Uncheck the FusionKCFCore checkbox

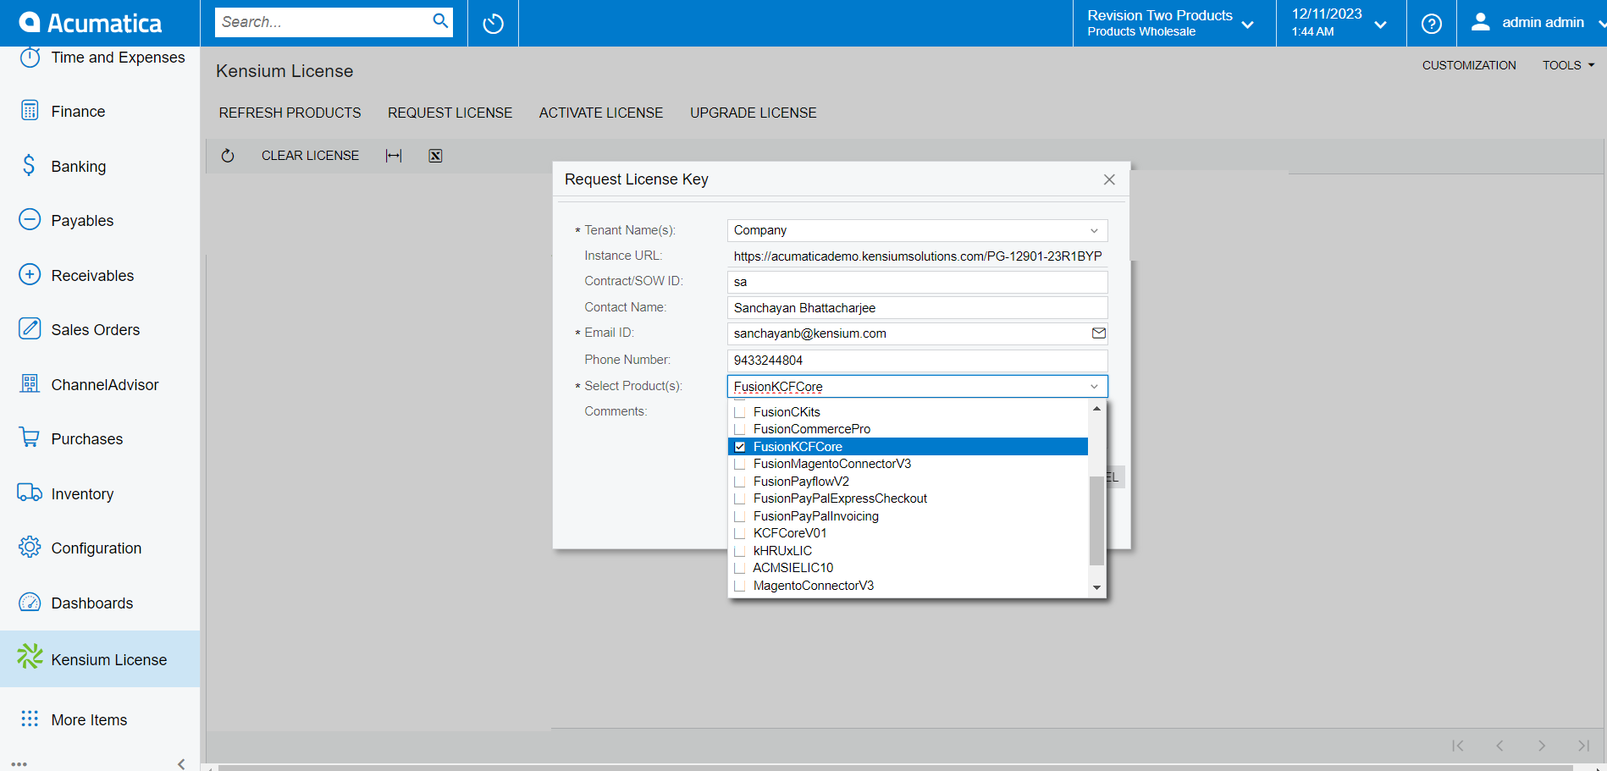pyautogui.click(x=740, y=447)
